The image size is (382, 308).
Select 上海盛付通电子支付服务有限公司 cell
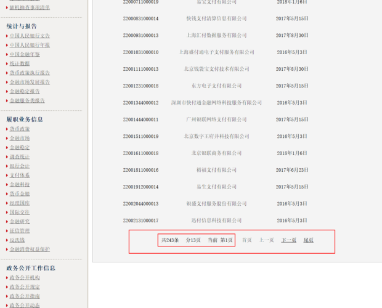216,52
